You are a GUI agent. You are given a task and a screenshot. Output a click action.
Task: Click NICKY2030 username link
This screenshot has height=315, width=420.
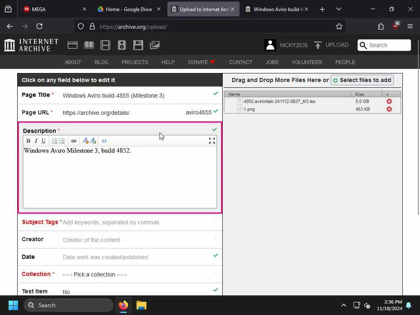[x=294, y=45]
